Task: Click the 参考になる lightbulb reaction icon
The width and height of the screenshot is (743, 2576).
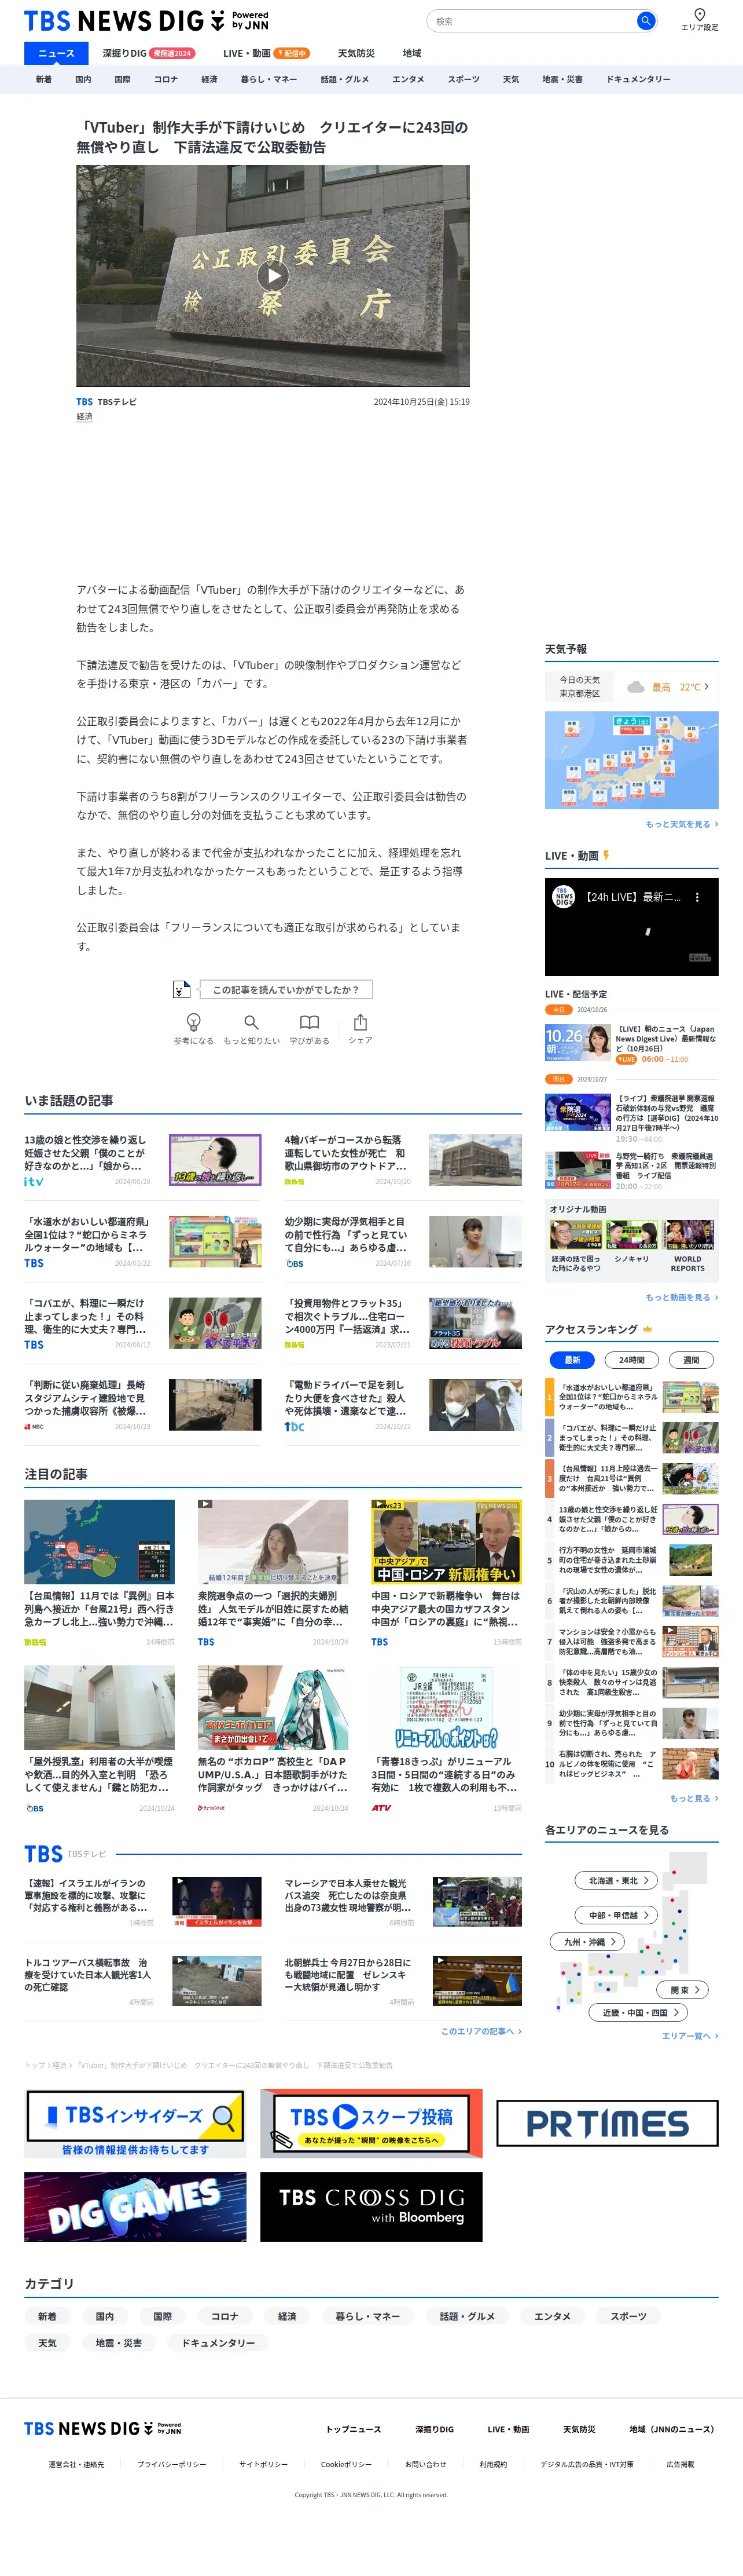Action: [194, 1022]
